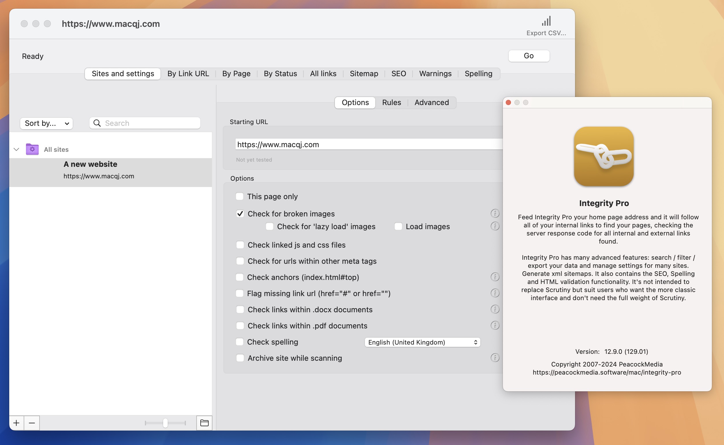Screen dimensions: 724x445
Task: Toggle Flag missing link url checkbox
Action: point(240,293)
